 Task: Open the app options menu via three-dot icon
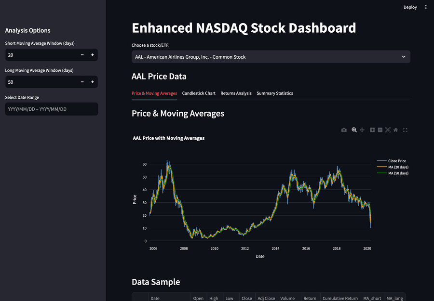coord(426,7)
